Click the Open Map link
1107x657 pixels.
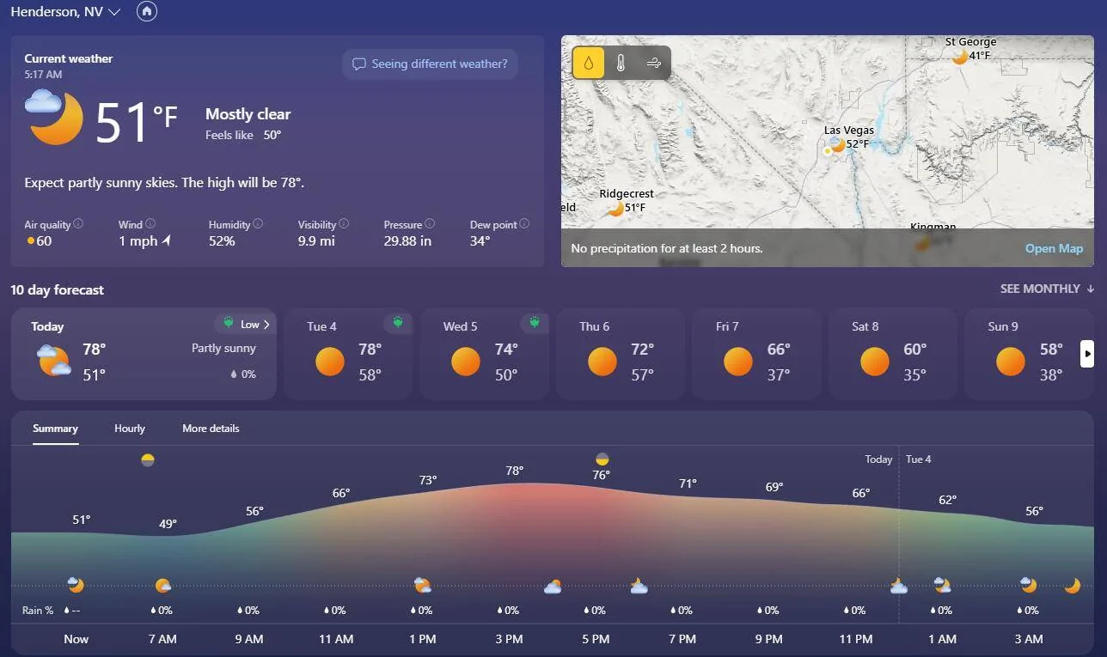[x=1054, y=248]
